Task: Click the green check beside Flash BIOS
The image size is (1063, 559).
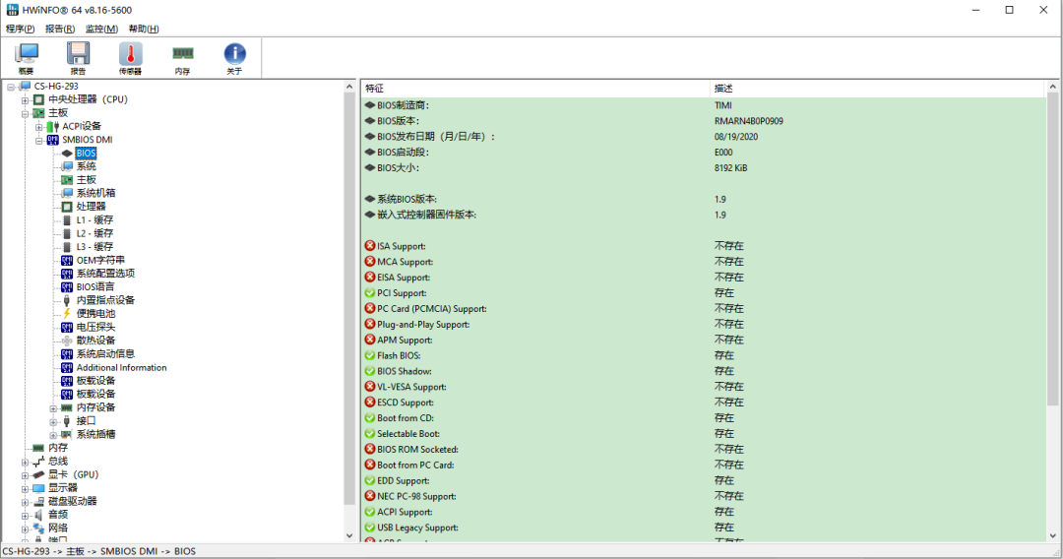Action: click(x=370, y=355)
